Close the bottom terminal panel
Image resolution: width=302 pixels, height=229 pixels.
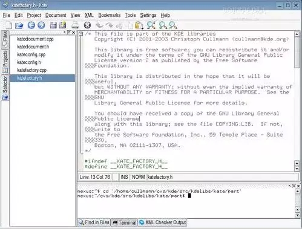click(x=298, y=186)
